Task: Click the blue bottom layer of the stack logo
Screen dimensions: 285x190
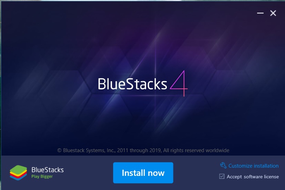Action: click(x=18, y=178)
